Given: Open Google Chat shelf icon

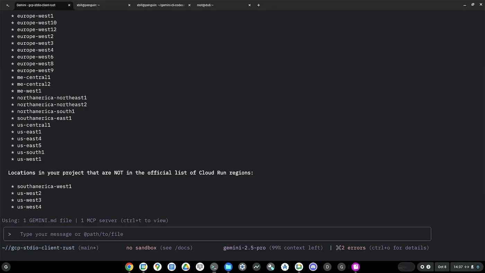Looking at the screenshot, I should [x=299, y=267].
